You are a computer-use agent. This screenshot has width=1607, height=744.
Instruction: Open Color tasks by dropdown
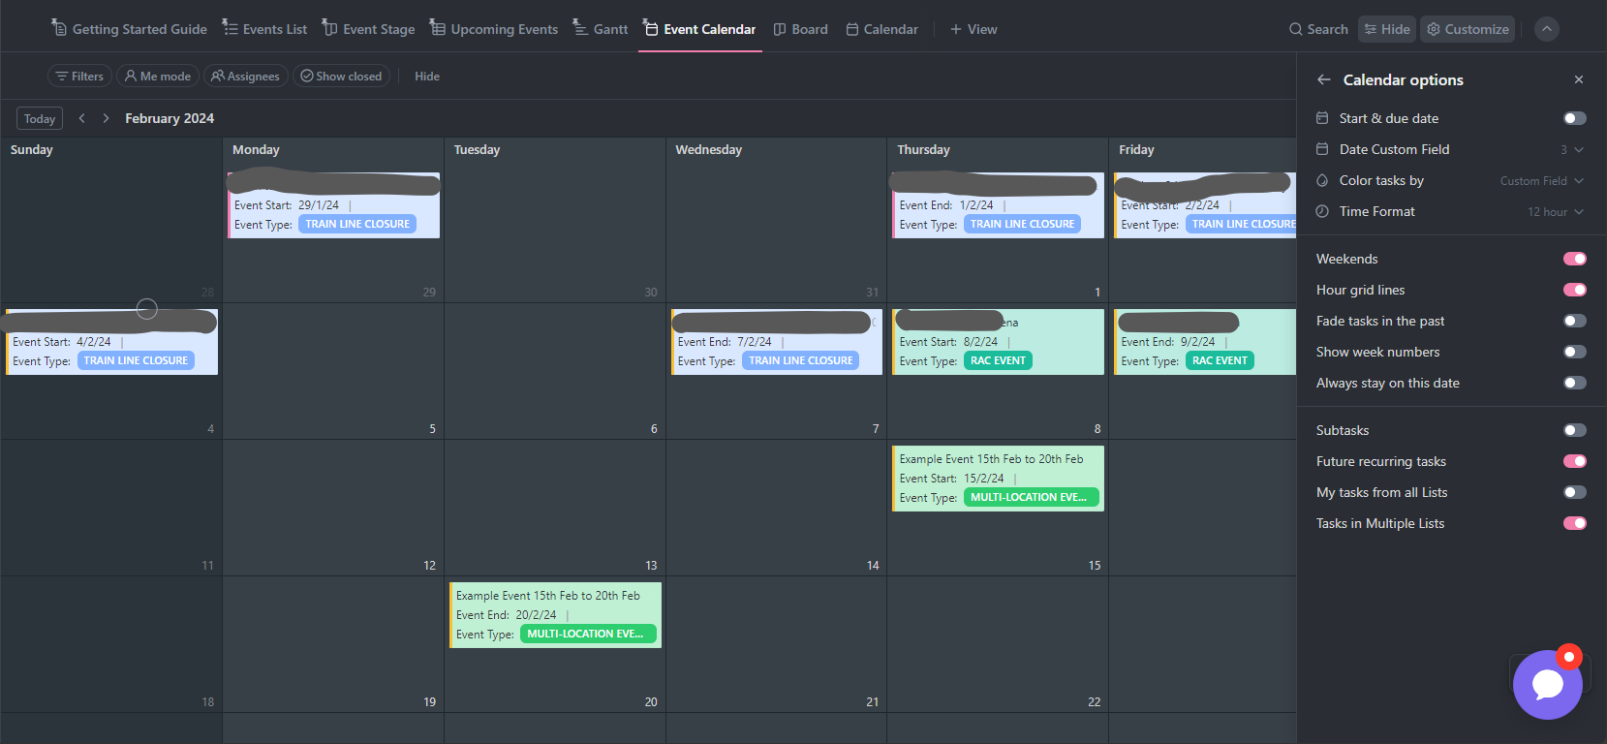coord(1542,180)
